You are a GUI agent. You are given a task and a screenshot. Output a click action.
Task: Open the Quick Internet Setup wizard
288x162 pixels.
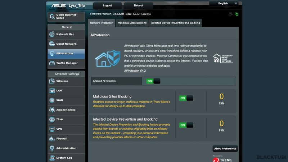(x=66, y=17)
